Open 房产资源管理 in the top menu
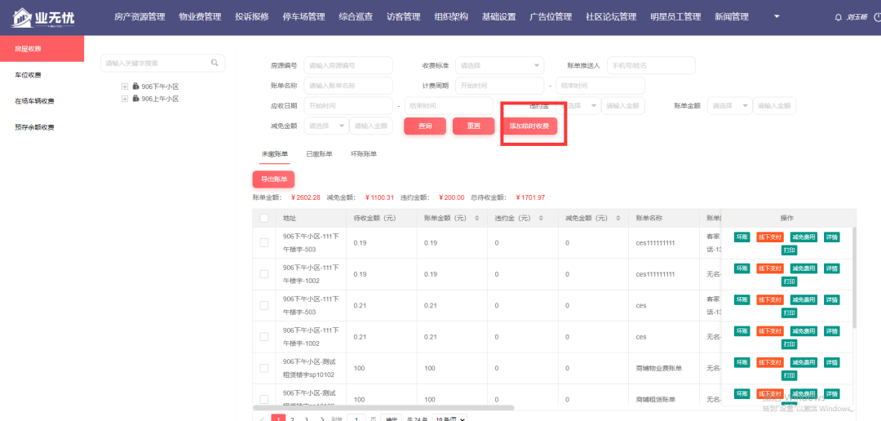The width and height of the screenshot is (881, 421). (139, 17)
